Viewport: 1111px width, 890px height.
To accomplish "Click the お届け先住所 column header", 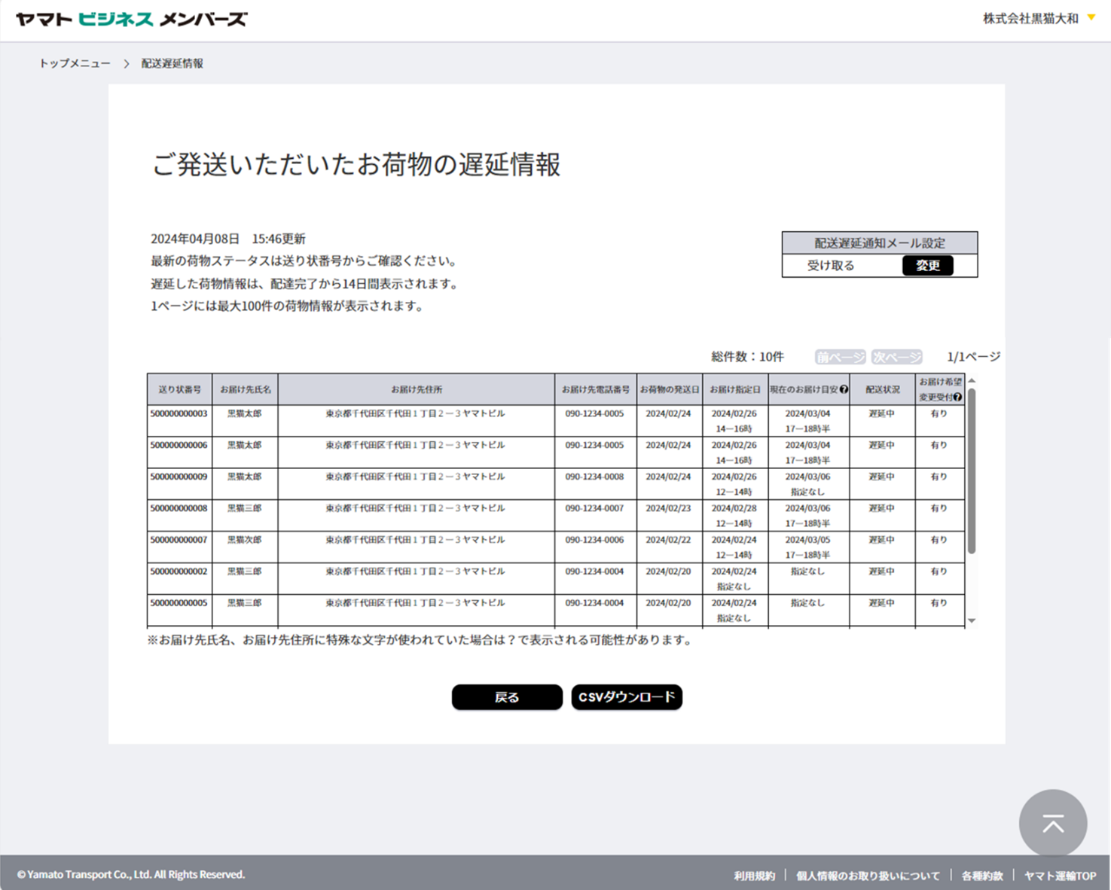I will [416, 389].
